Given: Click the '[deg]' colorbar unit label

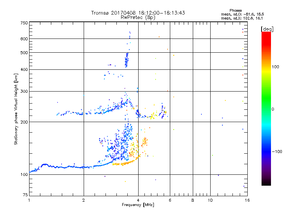Looking at the screenshot, I should (267, 29).
